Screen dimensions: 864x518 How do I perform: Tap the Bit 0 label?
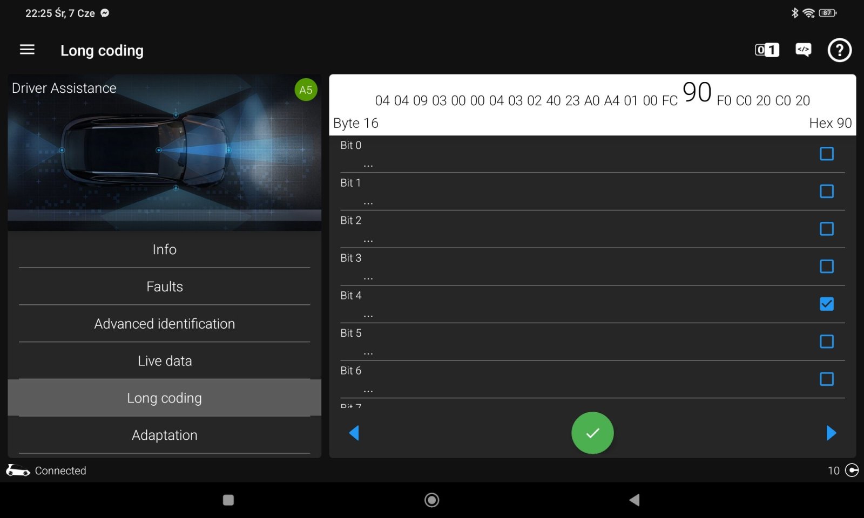tap(351, 145)
